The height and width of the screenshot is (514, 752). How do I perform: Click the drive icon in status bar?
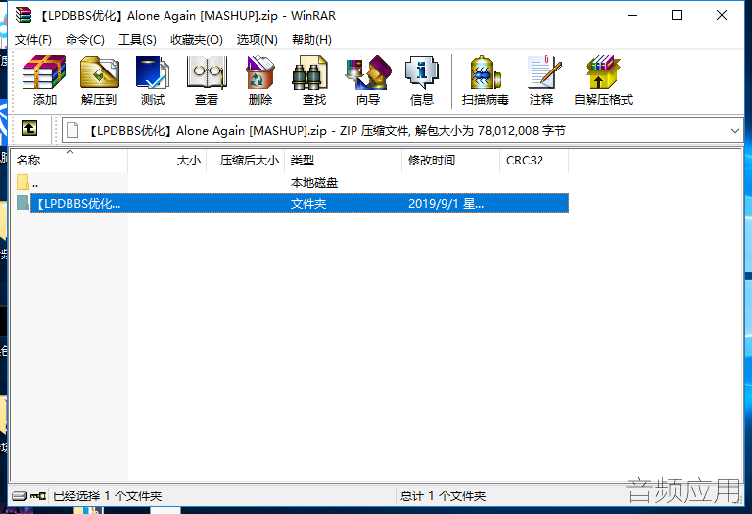(20, 495)
